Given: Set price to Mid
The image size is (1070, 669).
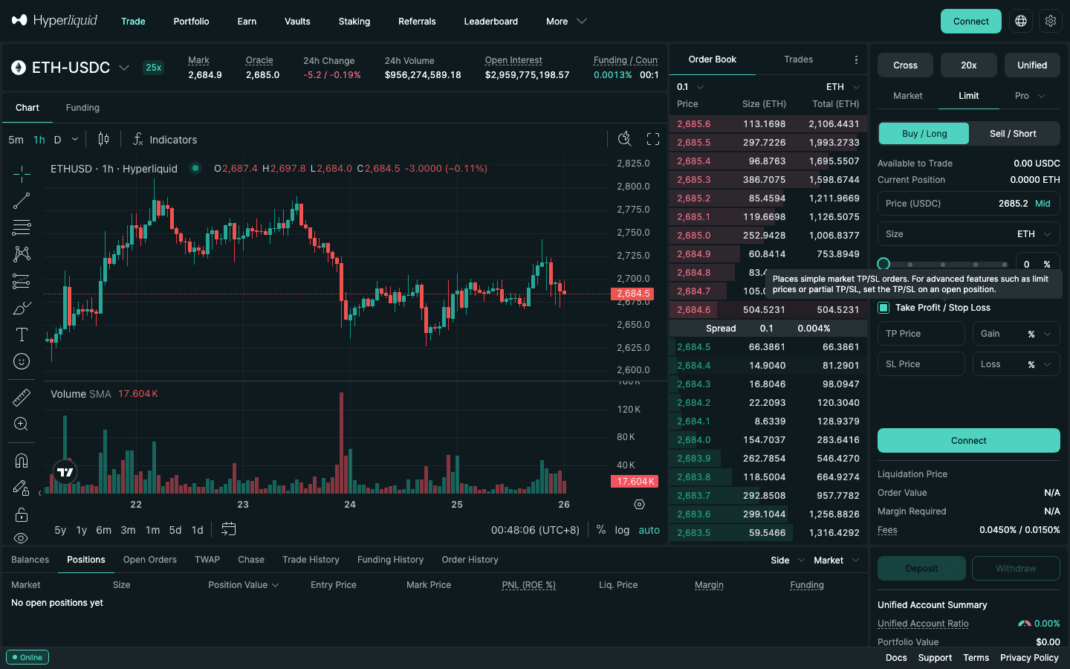Looking at the screenshot, I should (x=1043, y=204).
